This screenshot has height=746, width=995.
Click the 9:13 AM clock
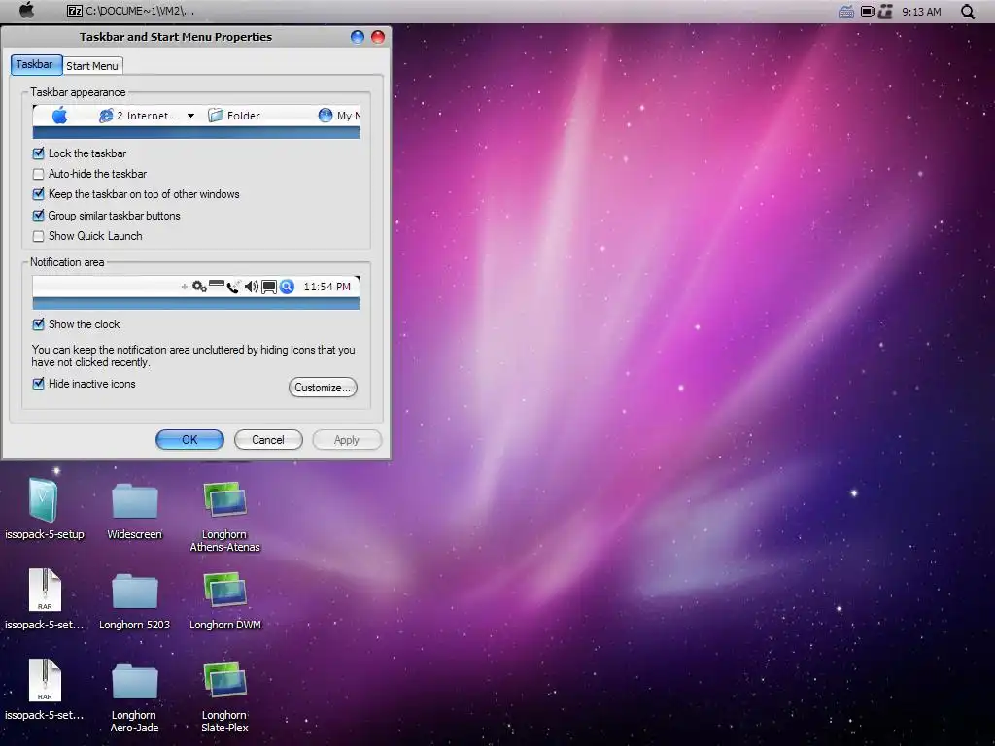(921, 12)
